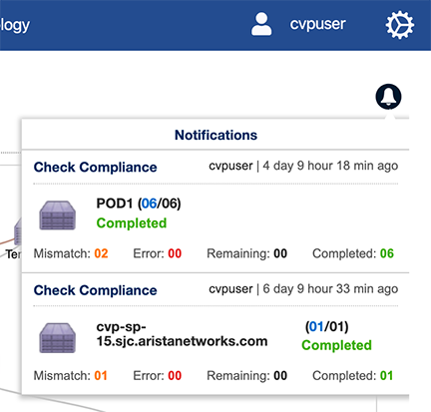Image resolution: width=431 pixels, height=412 pixels.
Task: Open the second Check Compliance notification title
Action: (95, 290)
